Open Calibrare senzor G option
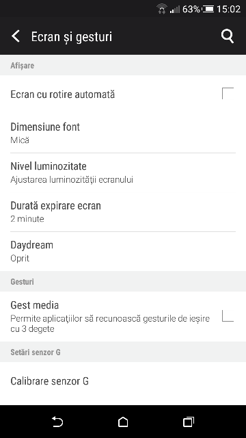 (123, 381)
